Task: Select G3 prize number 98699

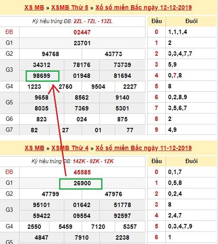Action: [x=42, y=76]
